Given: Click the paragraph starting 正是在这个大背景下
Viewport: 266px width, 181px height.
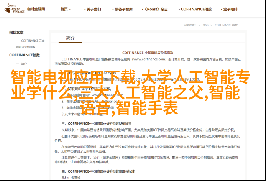Looking at the screenshot, I should 146,160.
